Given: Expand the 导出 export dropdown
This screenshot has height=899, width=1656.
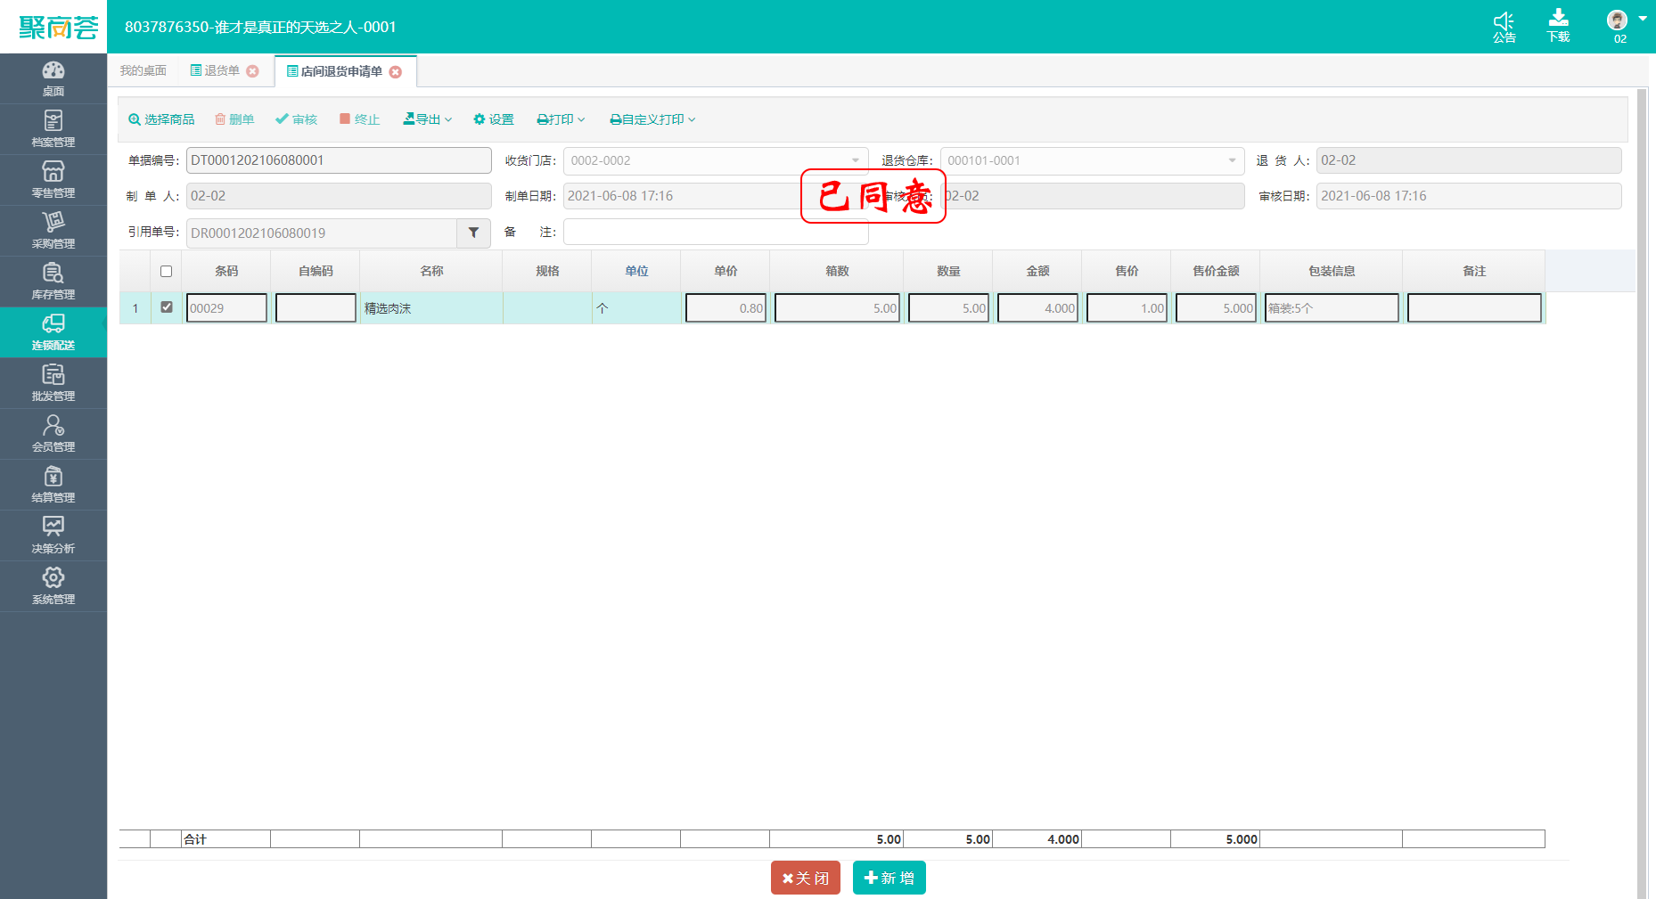Looking at the screenshot, I should 428,119.
